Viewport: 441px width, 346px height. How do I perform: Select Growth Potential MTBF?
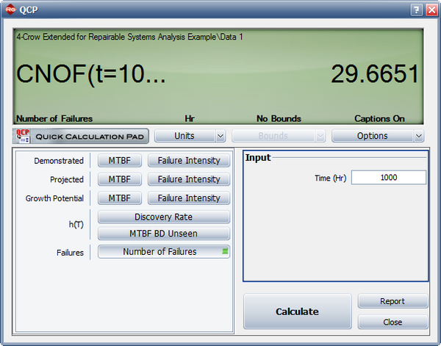point(121,198)
